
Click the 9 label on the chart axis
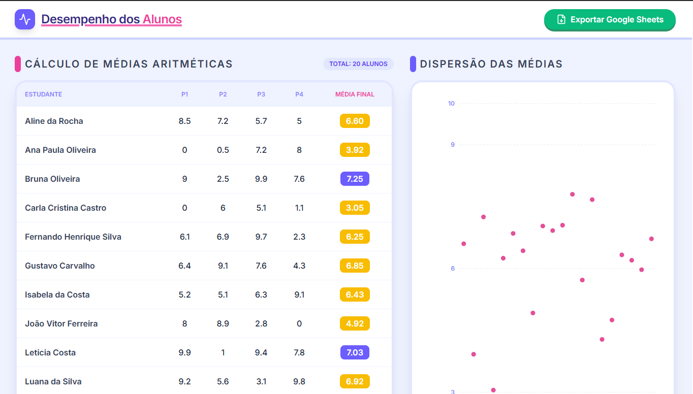453,145
